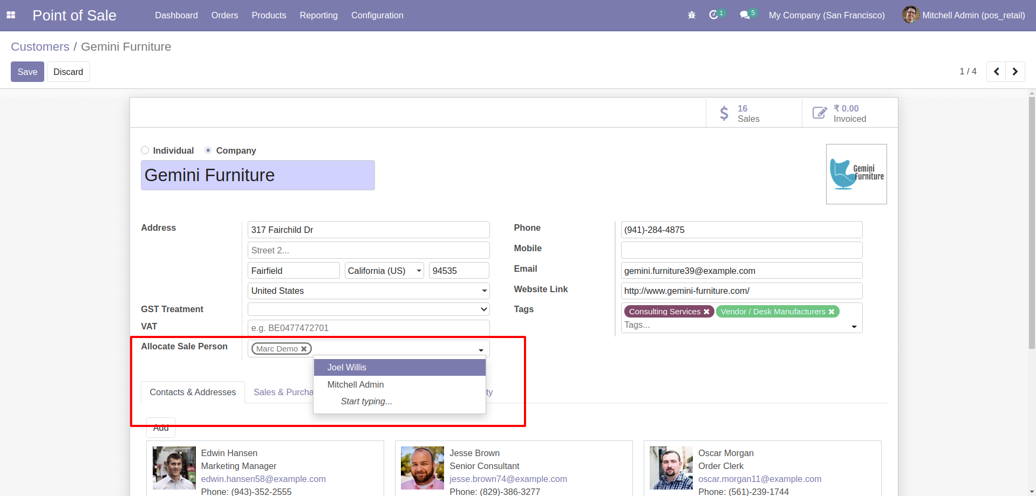The image size is (1036, 496).
Task: Click the empty Mobile field
Action: coord(741,250)
